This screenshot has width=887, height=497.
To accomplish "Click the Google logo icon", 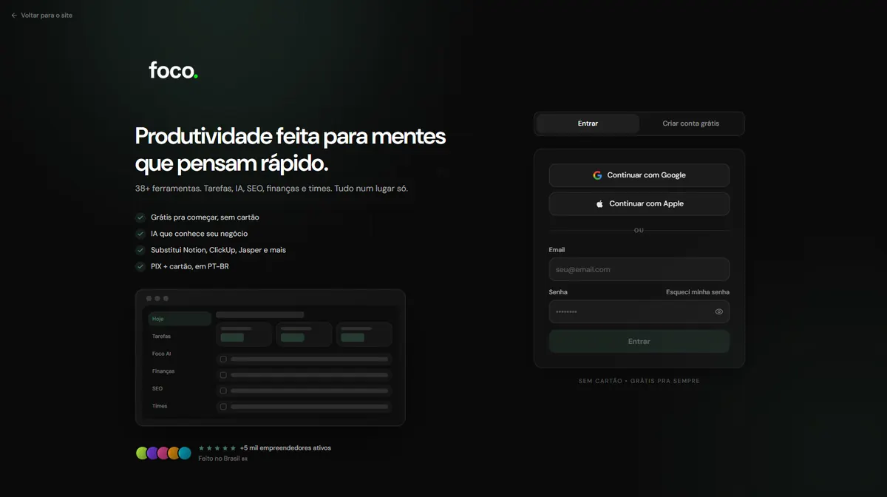I will click(x=597, y=175).
